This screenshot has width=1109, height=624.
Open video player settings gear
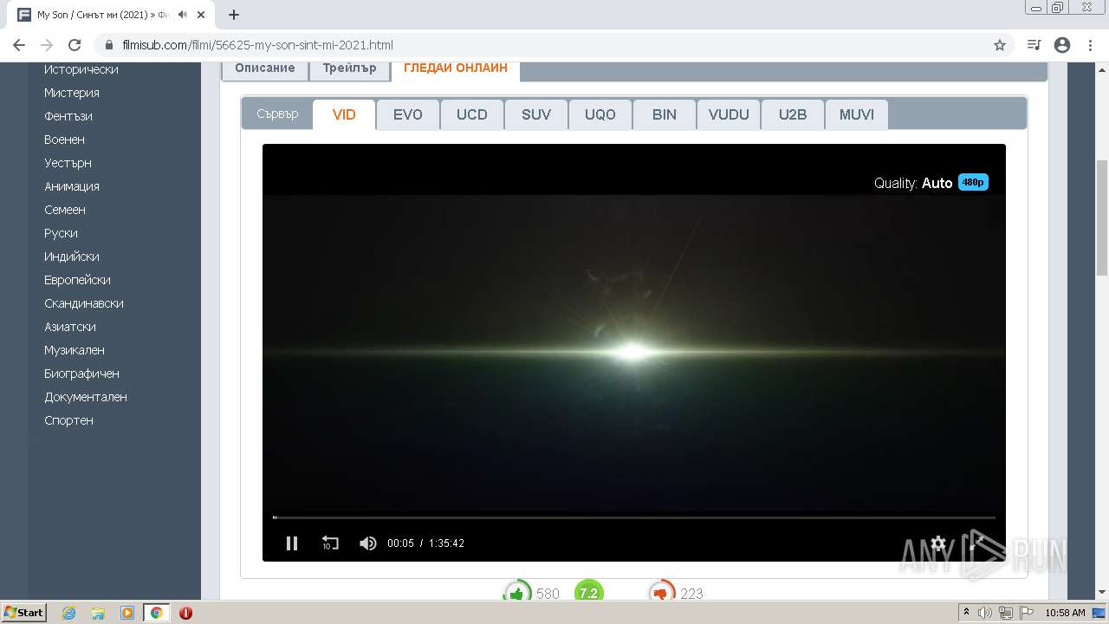click(938, 543)
